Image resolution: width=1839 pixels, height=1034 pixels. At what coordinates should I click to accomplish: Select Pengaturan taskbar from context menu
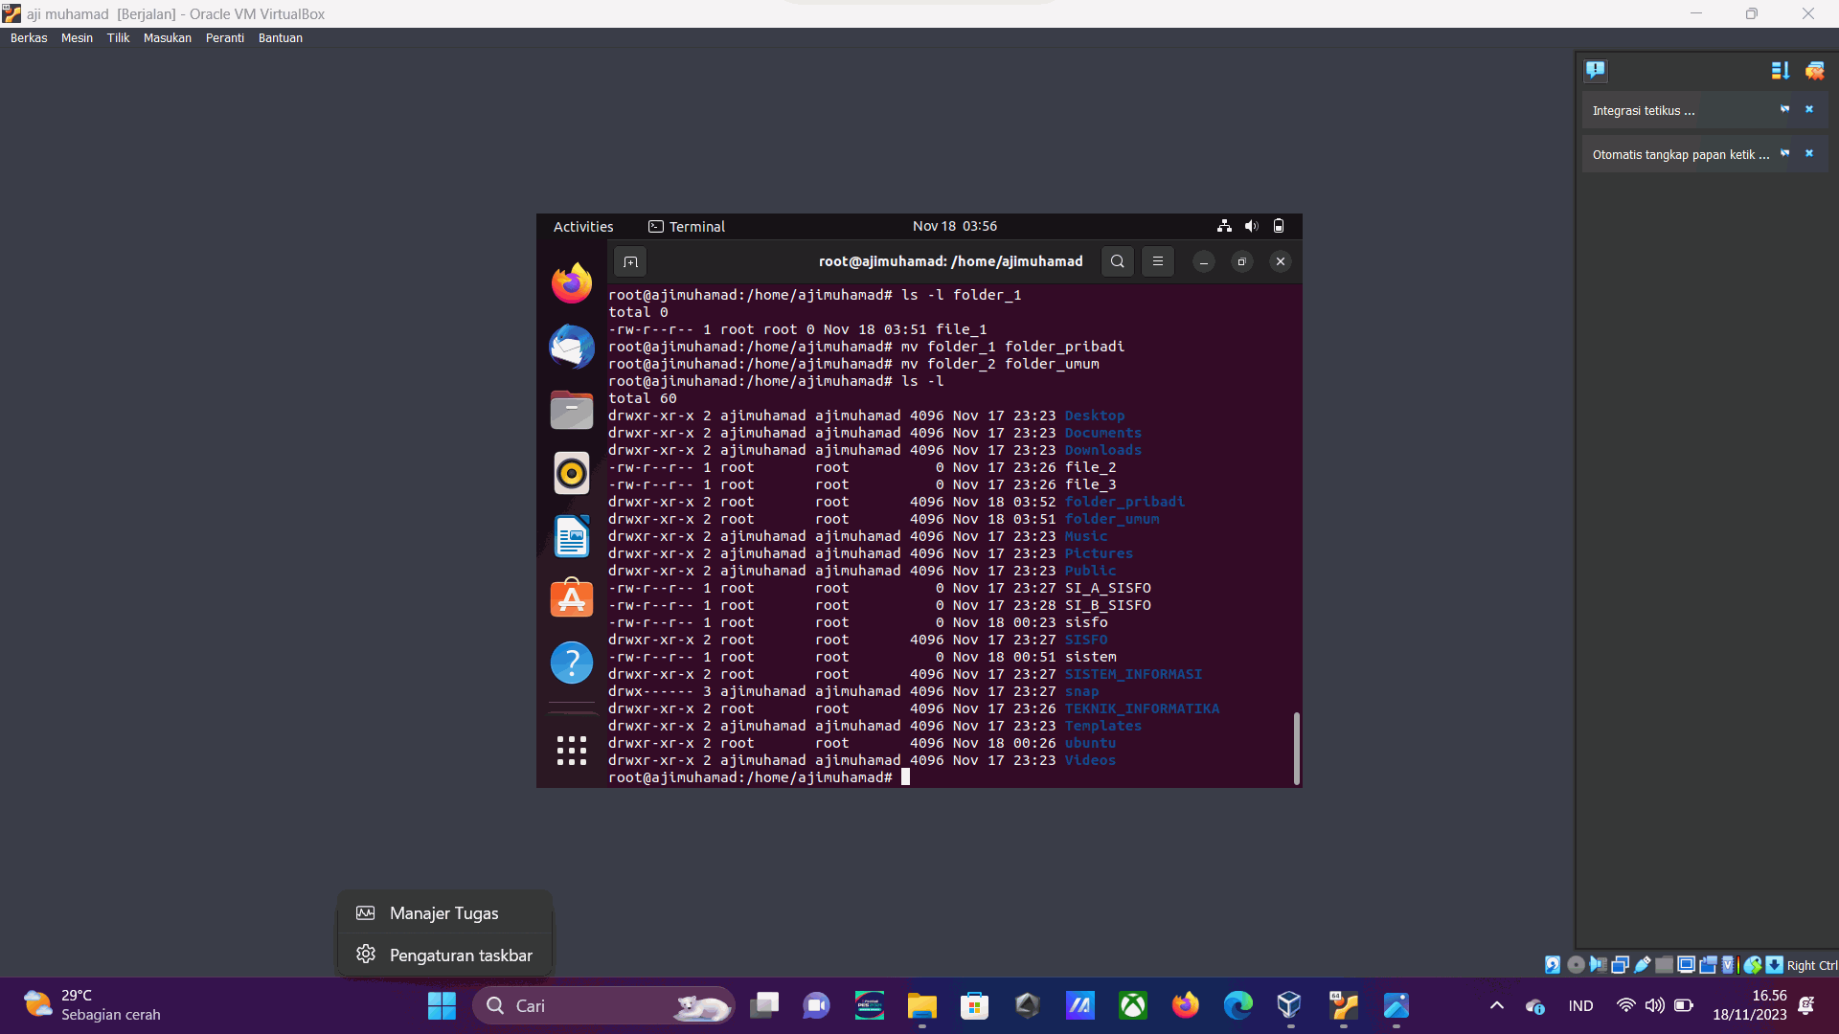click(x=444, y=955)
